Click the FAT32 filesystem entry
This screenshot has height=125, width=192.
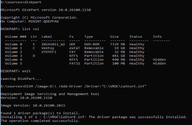point(74,64)
